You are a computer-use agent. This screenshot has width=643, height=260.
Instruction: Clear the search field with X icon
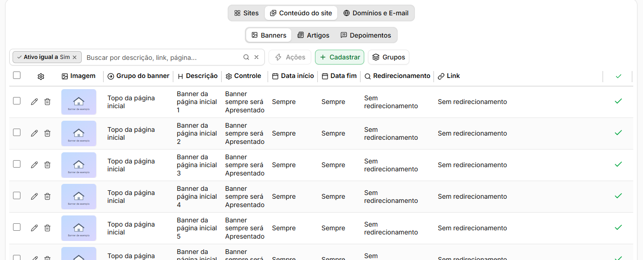tap(256, 57)
